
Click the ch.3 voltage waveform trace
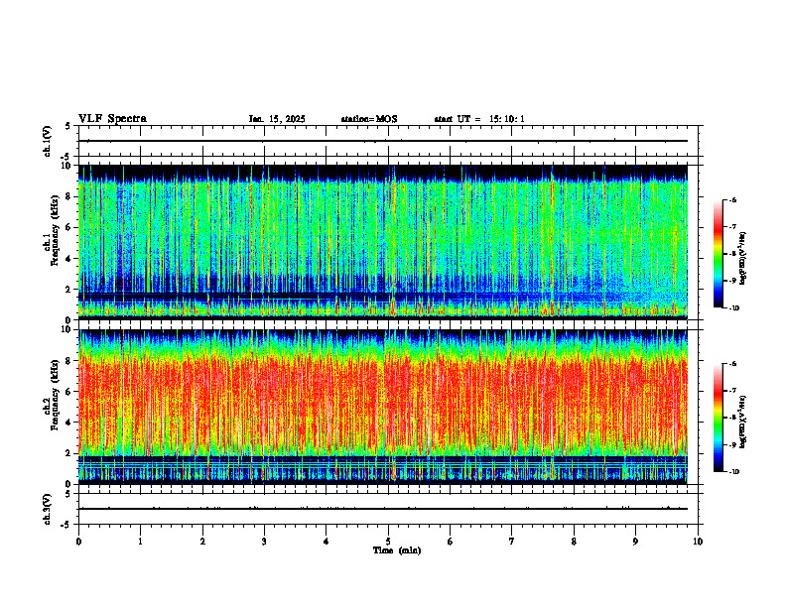pyautogui.click(x=383, y=509)
